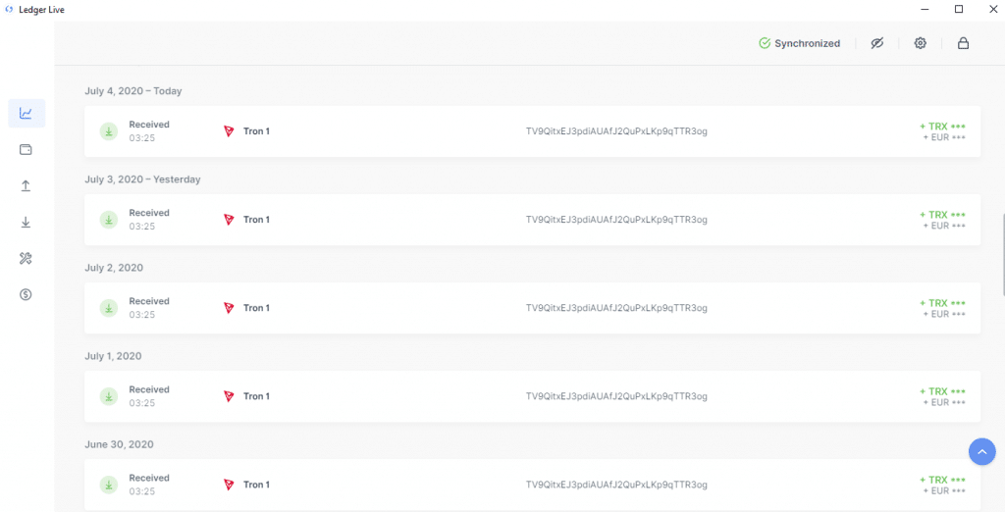1005x512 pixels.
Task: Minimize the Ledger Live window
Action: 926,9
